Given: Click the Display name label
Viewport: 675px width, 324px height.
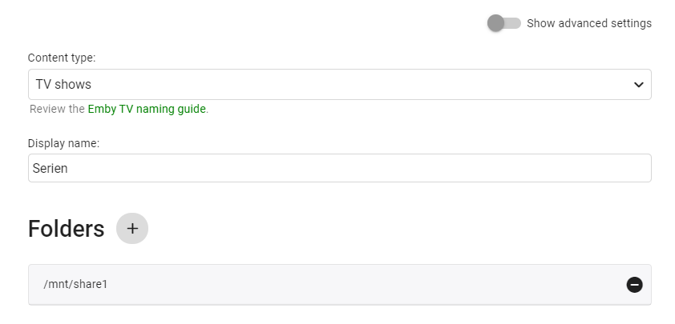Looking at the screenshot, I should click(x=63, y=143).
